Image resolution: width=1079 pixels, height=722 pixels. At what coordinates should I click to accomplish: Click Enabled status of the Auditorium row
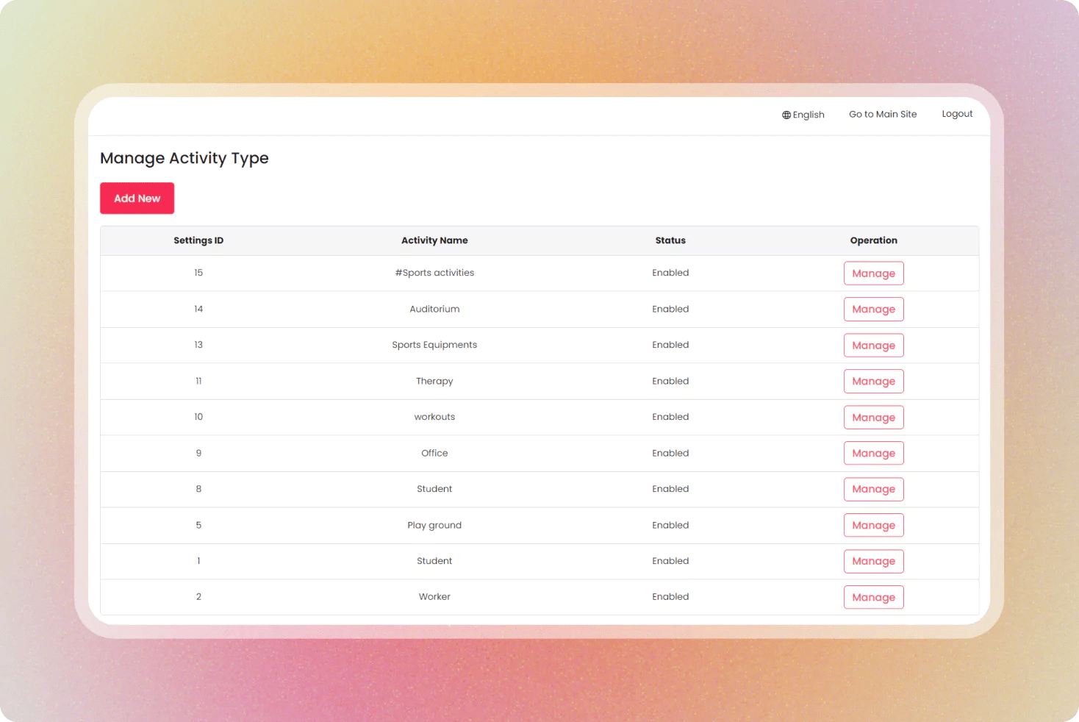point(670,309)
